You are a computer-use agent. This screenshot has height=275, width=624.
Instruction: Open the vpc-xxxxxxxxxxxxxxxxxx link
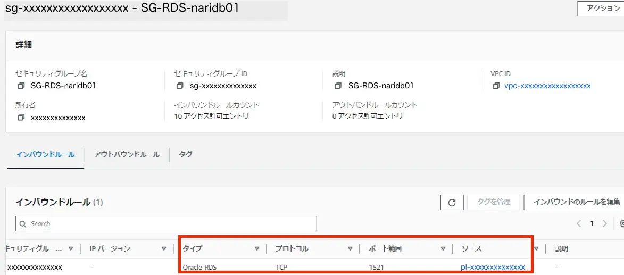pyautogui.click(x=547, y=86)
